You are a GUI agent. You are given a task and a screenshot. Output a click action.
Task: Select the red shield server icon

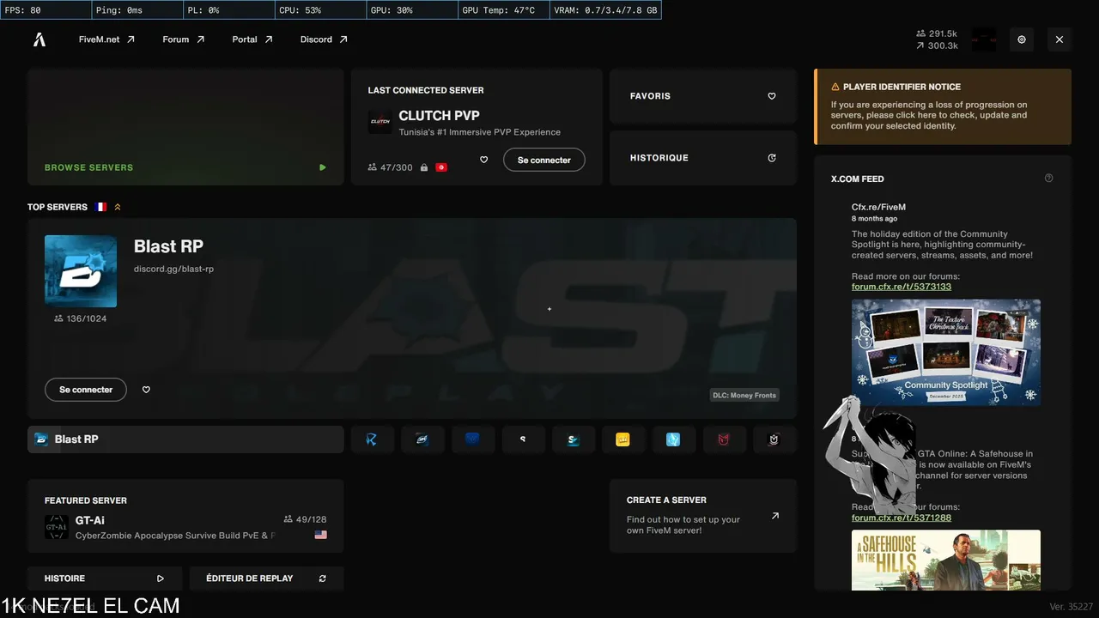coord(724,439)
